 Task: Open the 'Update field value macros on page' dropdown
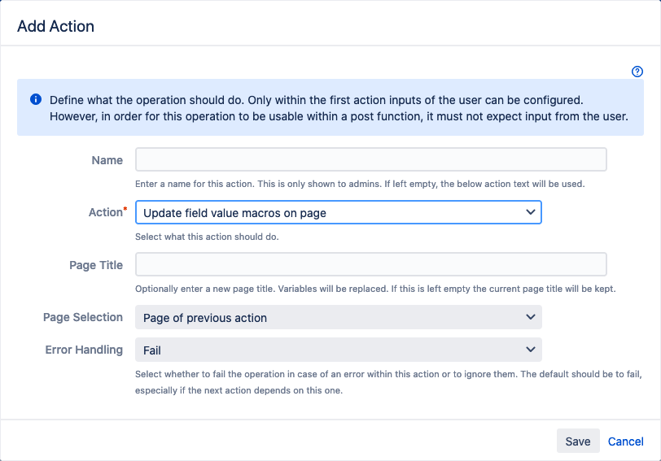(x=338, y=212)
